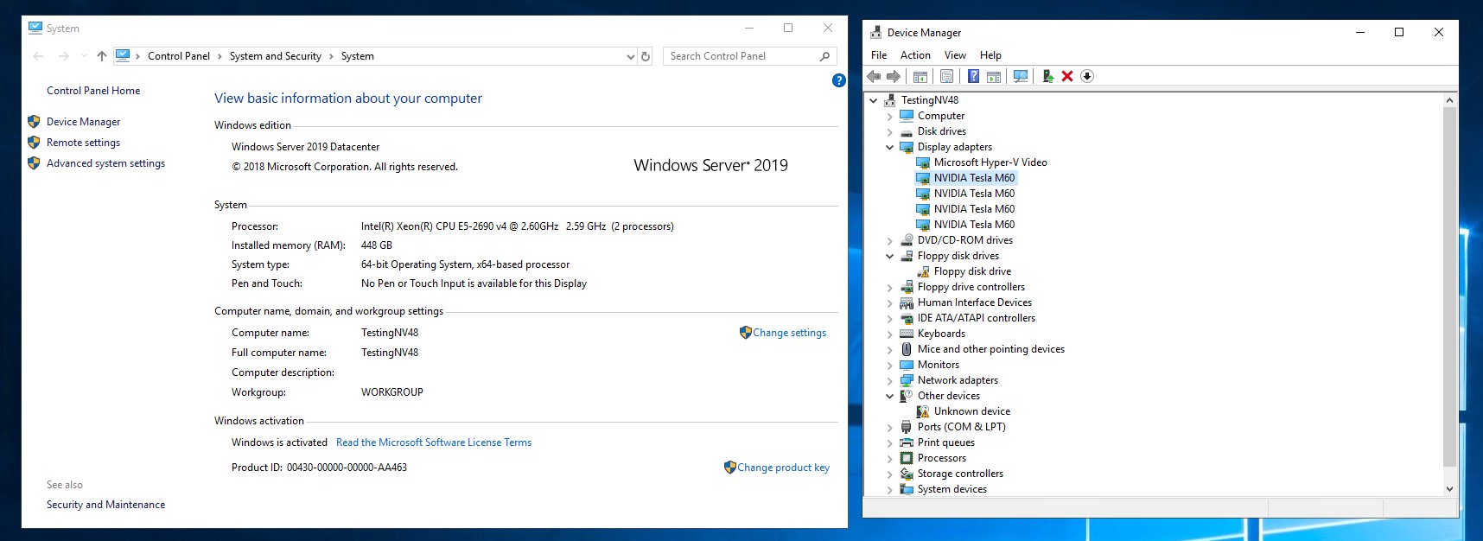Select the Keyboards category
The width and height of the screenshot is (1483, 541).
pos(941,334)
